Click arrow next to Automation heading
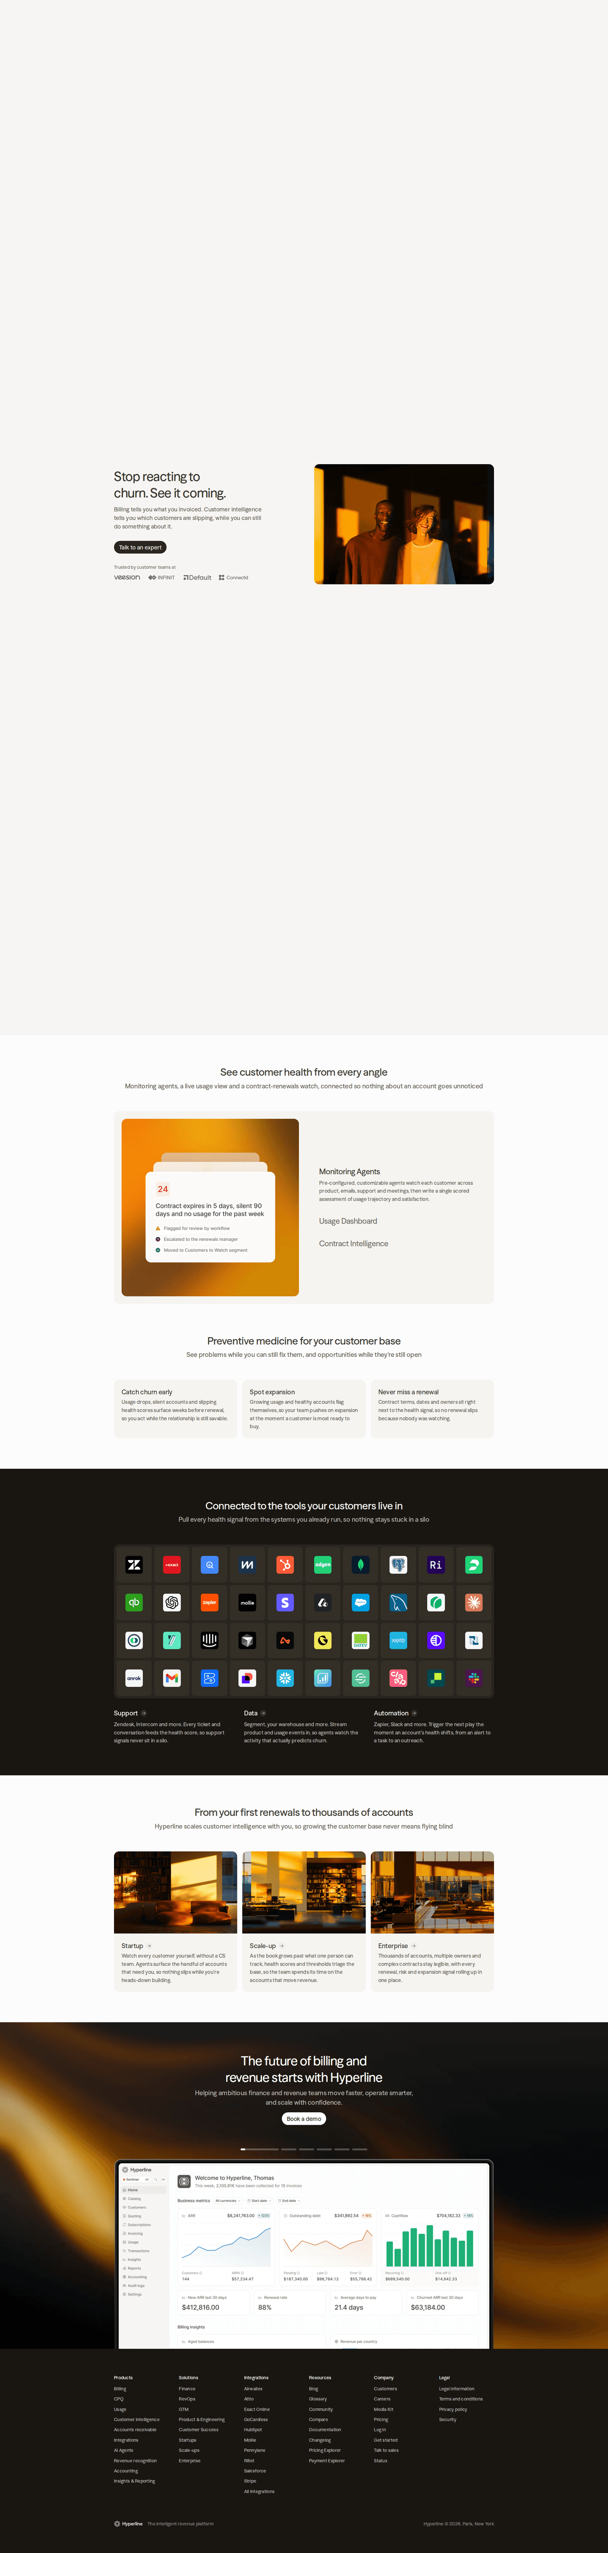The width and height of the screenshot is (608, 2553). pos(414,1714)
